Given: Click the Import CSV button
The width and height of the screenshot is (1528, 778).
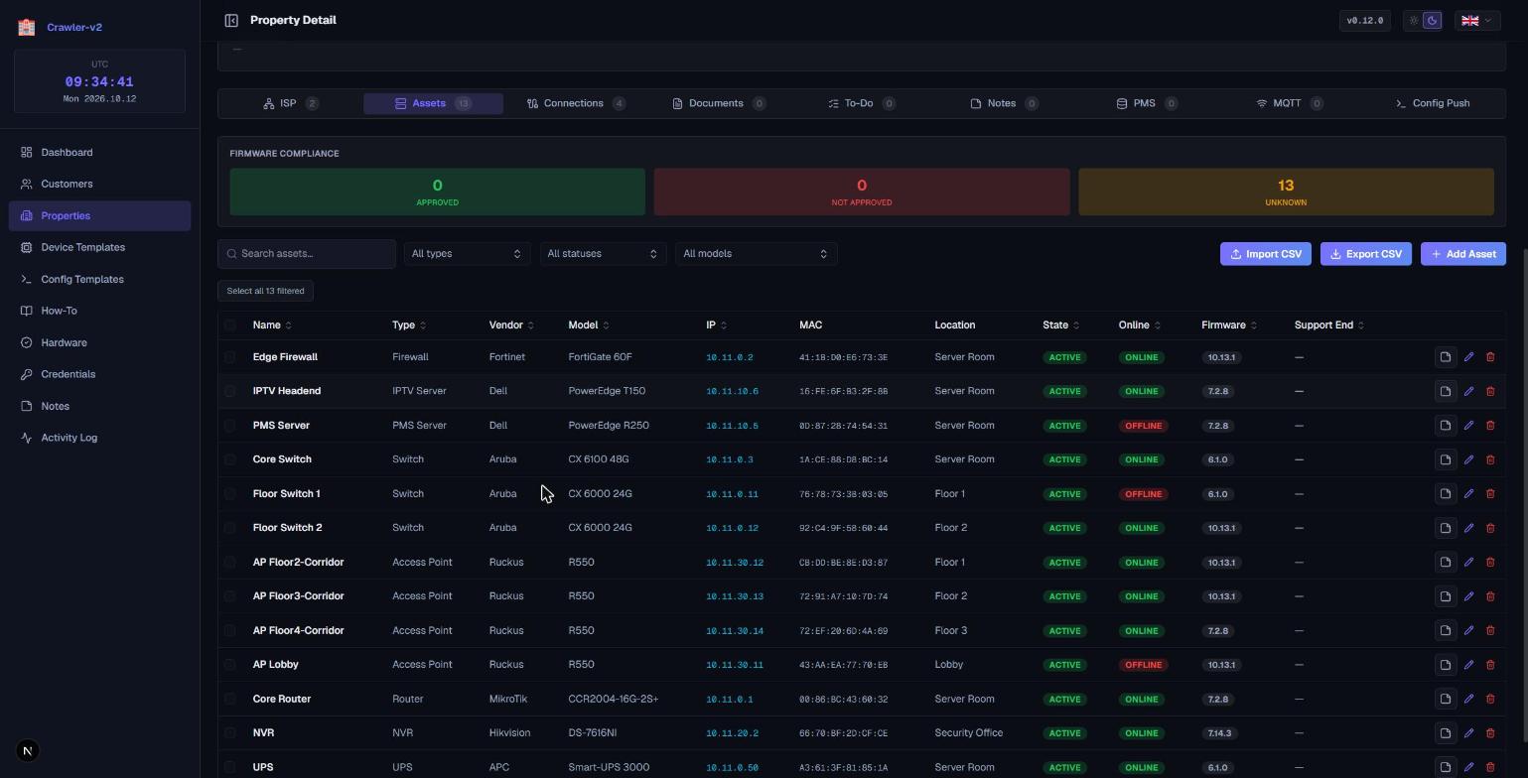Looking at the screenshot, I should (1266, 254).
